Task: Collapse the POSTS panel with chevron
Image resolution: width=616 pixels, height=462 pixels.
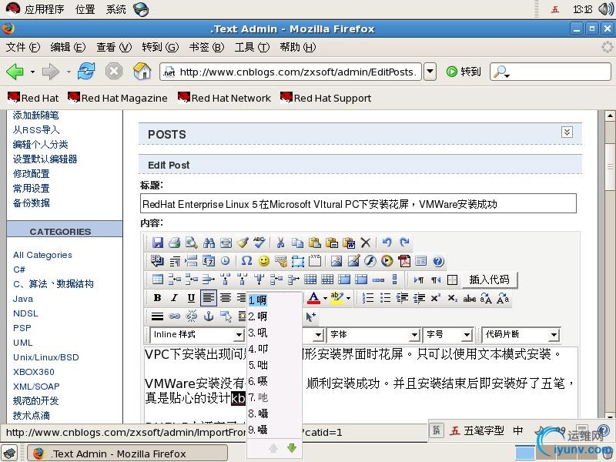Action: point(567,132)
